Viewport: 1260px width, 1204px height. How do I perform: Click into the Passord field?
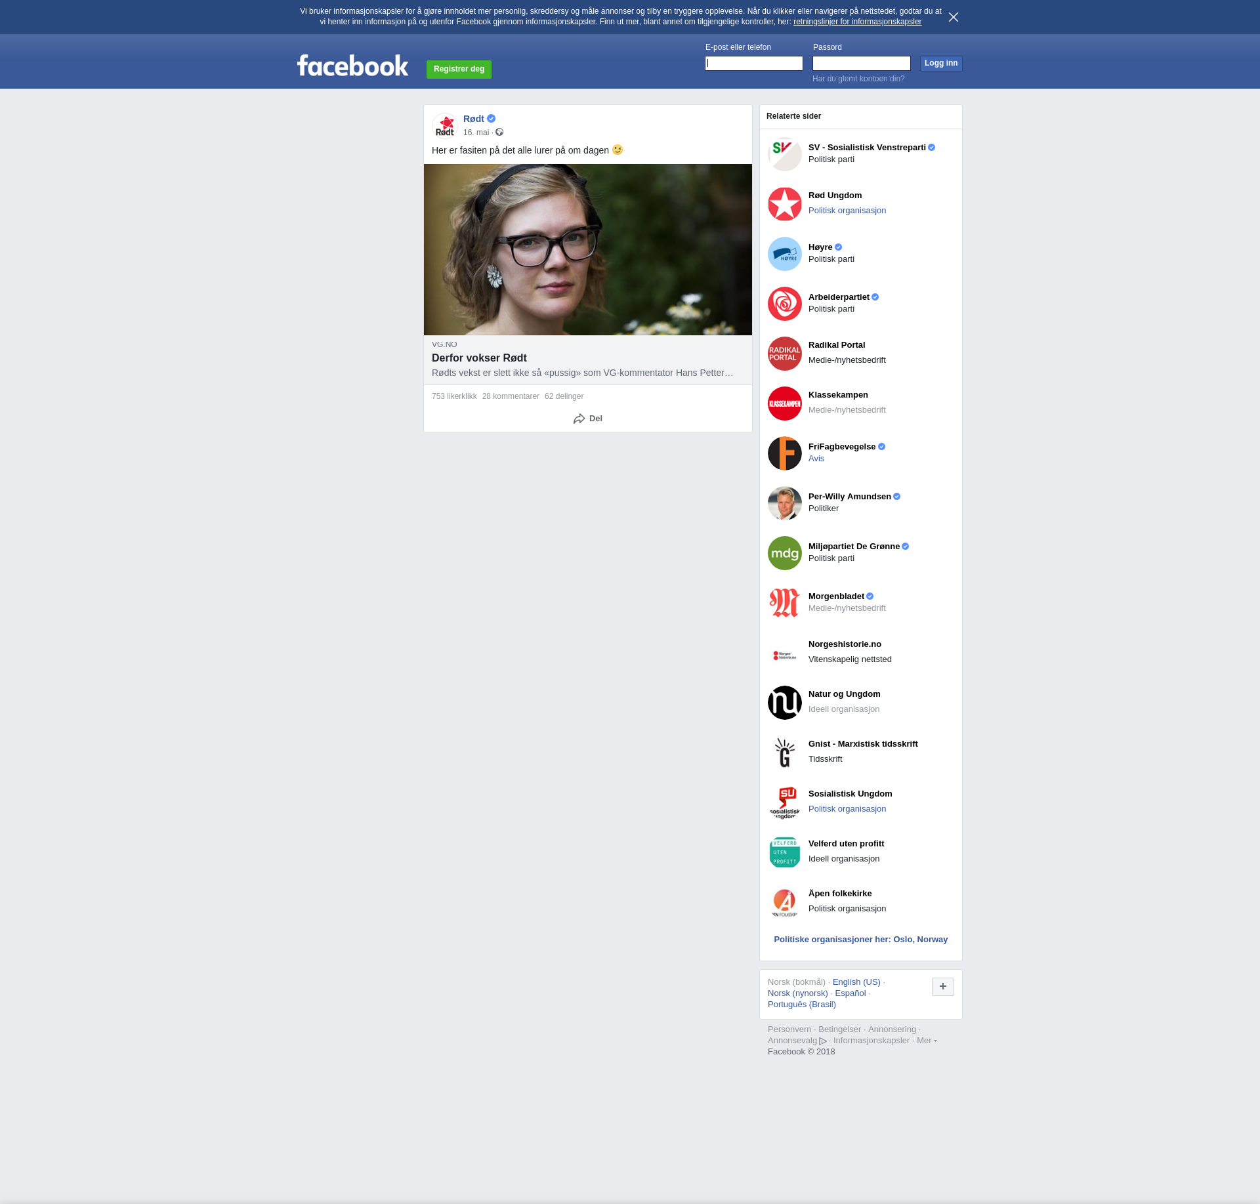click(861, 64)
